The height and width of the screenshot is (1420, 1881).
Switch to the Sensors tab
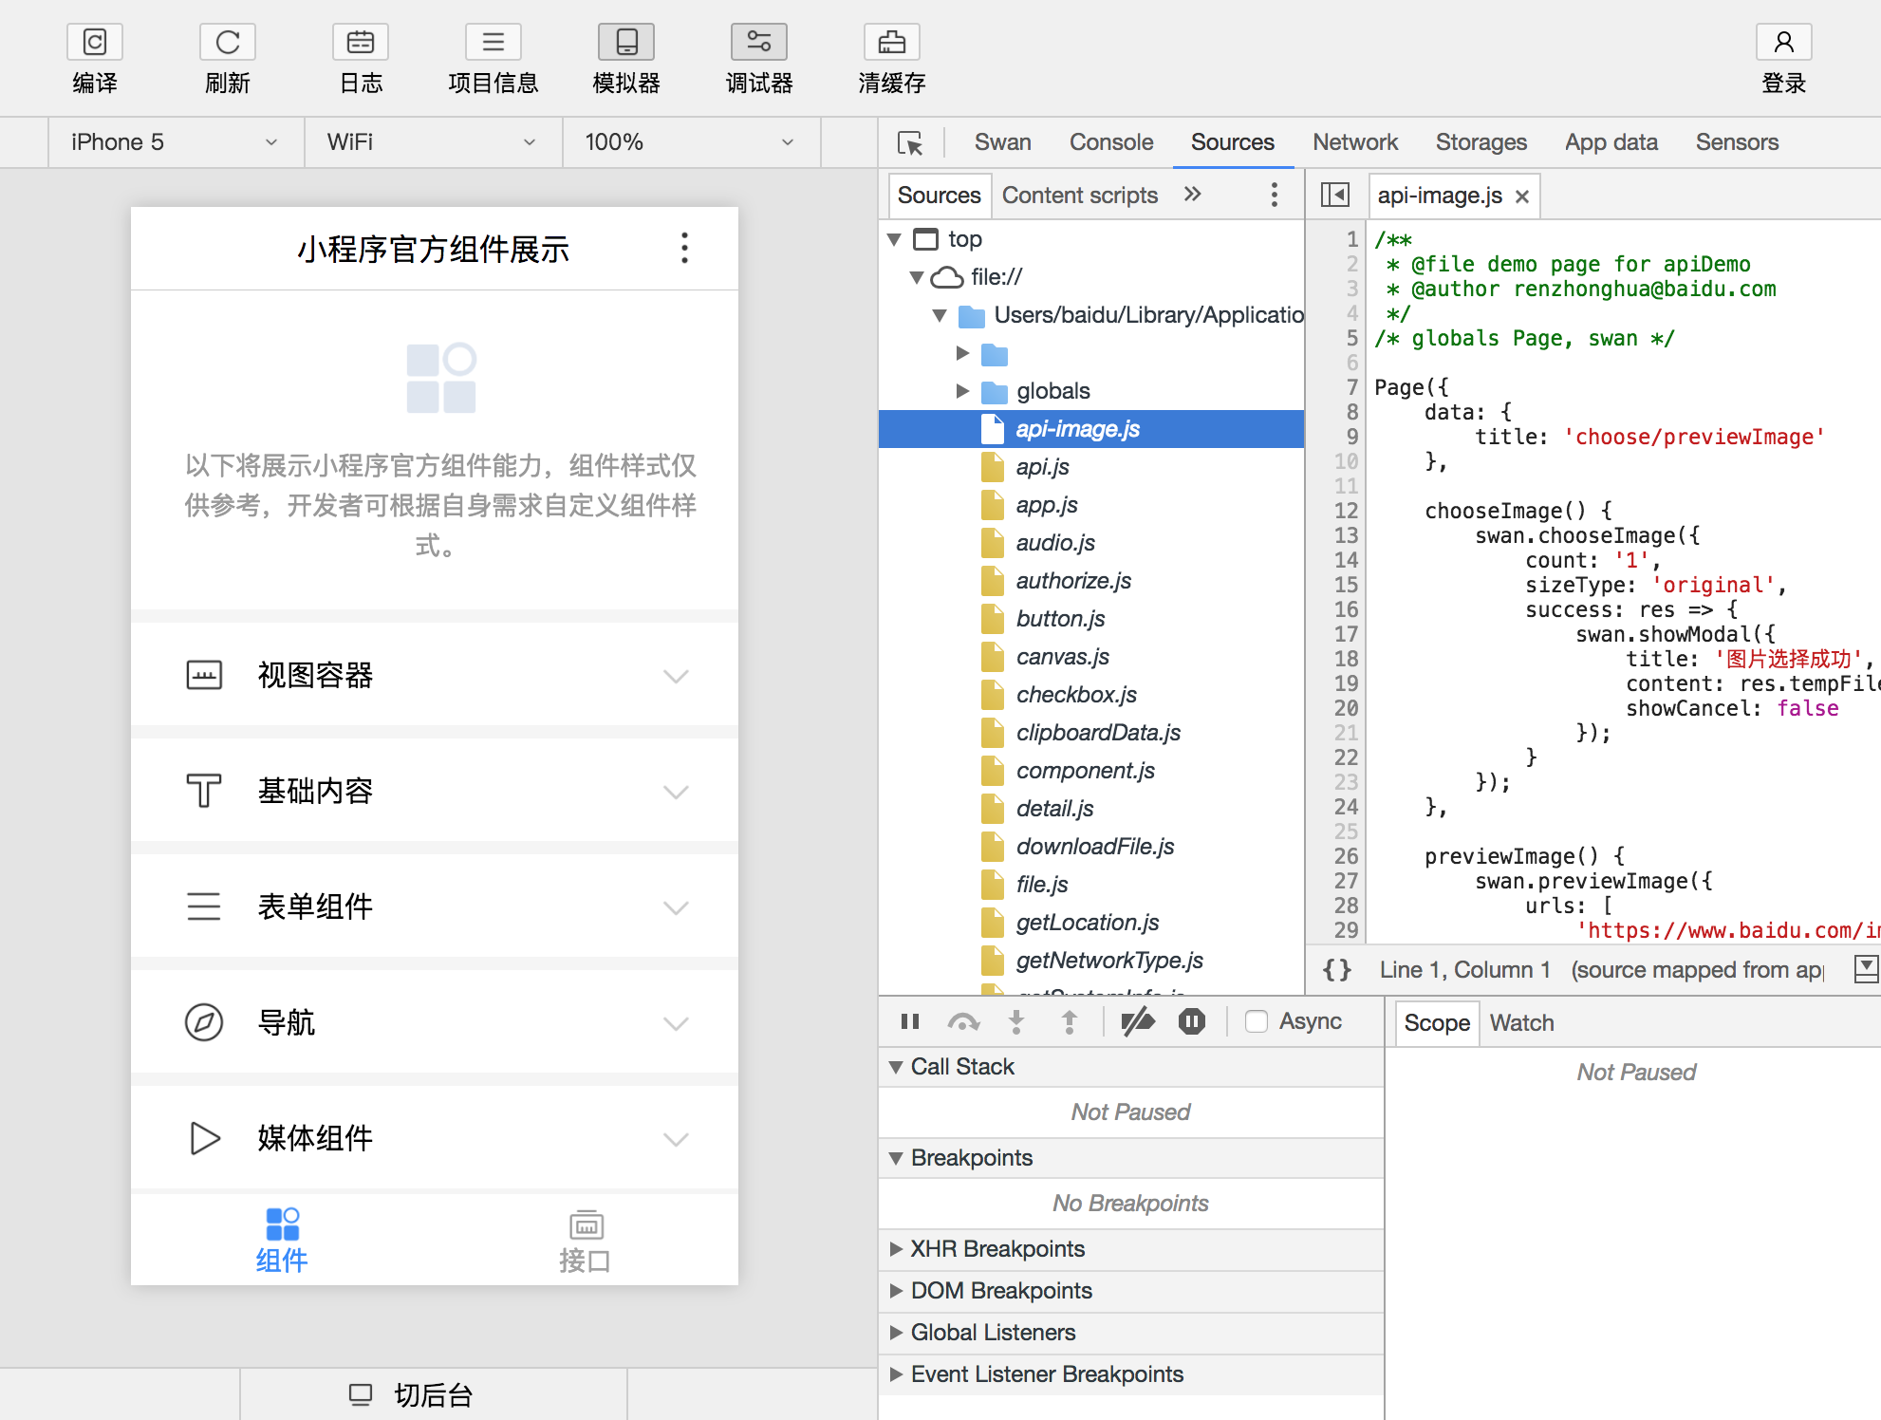(1737, 142)
